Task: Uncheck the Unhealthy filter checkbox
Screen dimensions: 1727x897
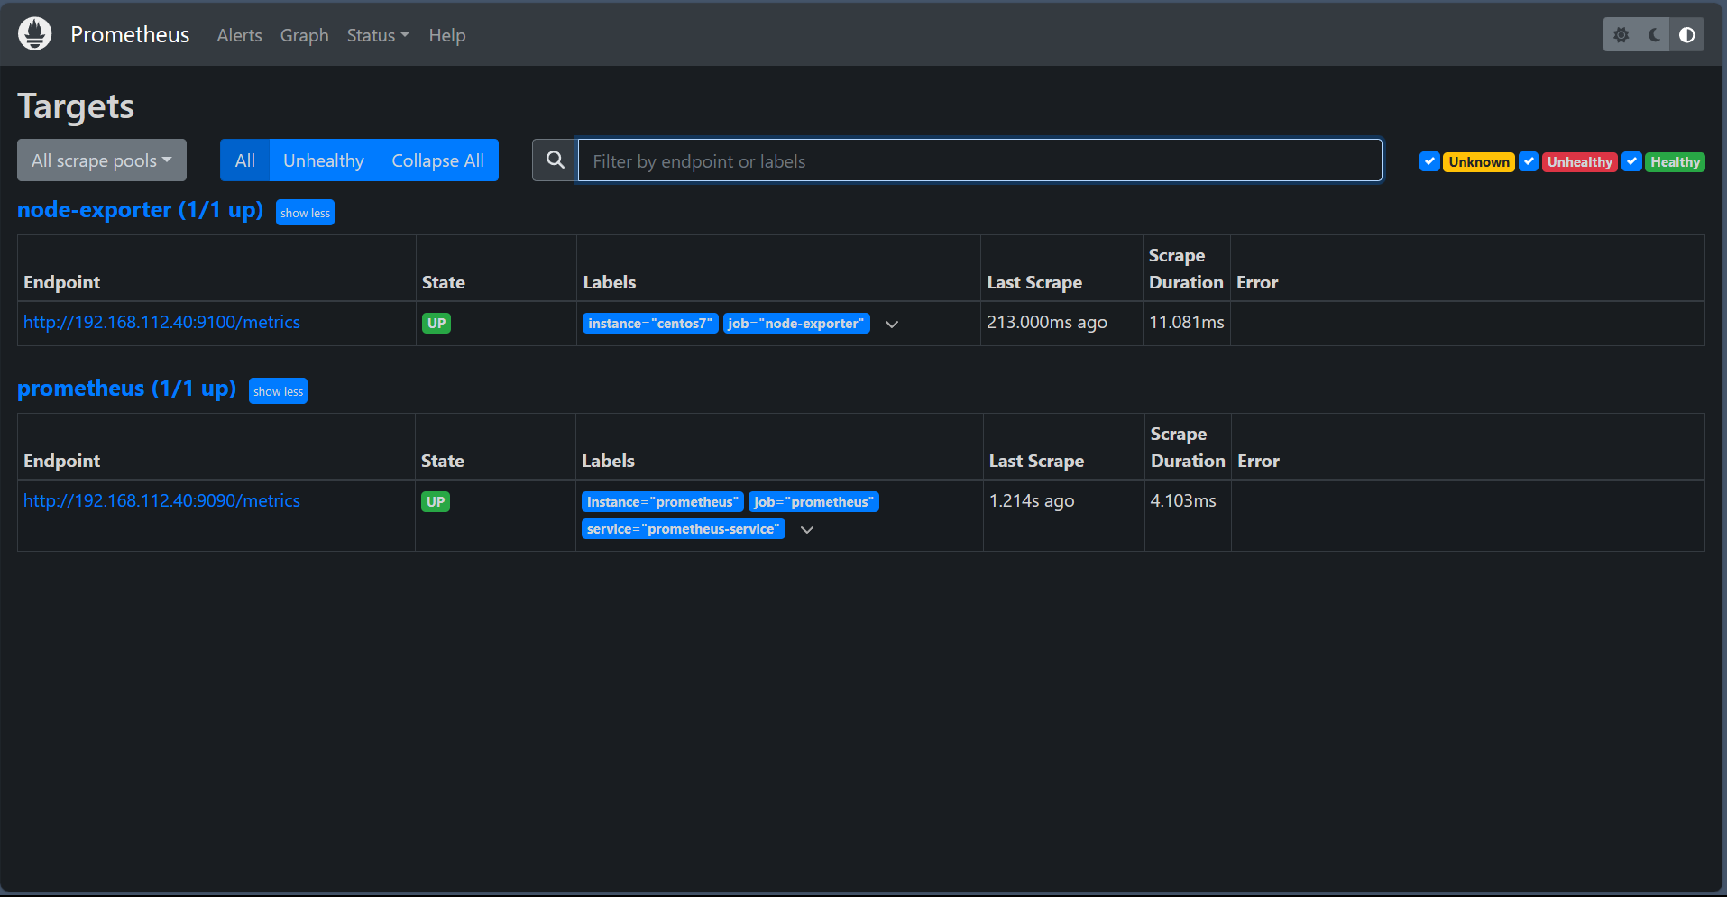Action: pos(1529,161)
